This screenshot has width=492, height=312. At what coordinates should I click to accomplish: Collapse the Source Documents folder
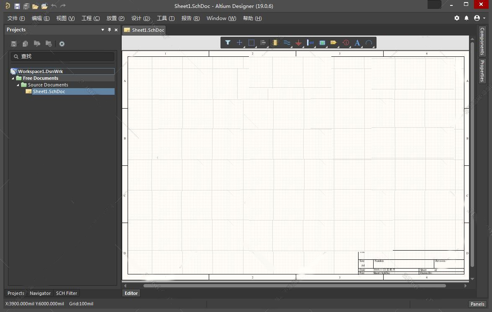coord(18,85)
